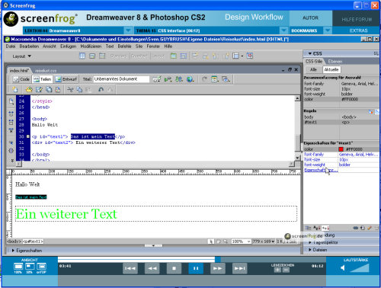Select the <body> tag in tag selector
381x288 pixels.
click(14, 242)
